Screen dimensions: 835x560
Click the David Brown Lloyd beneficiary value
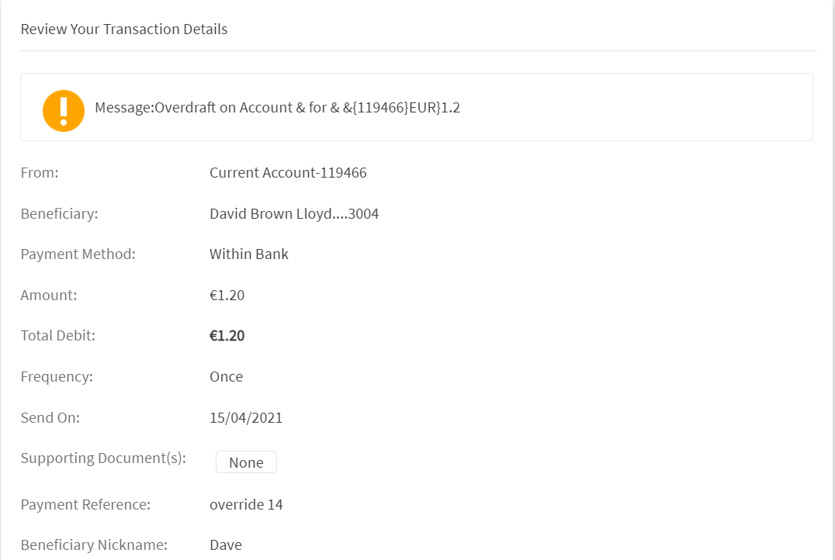294,214
